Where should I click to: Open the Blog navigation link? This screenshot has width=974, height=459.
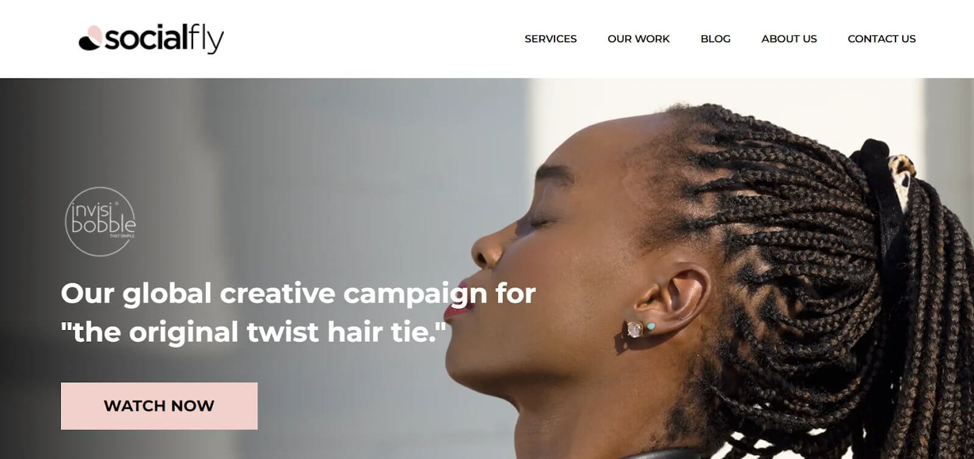(x=715, y=39)
